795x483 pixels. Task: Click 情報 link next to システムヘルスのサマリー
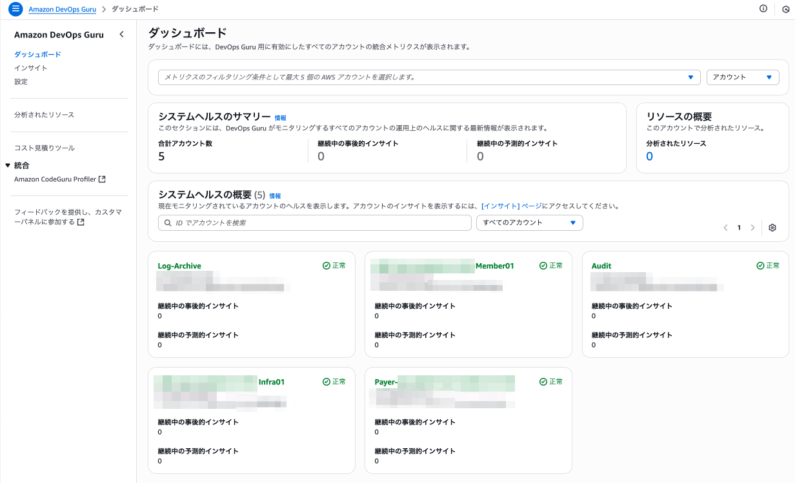(x=280, y=118)
